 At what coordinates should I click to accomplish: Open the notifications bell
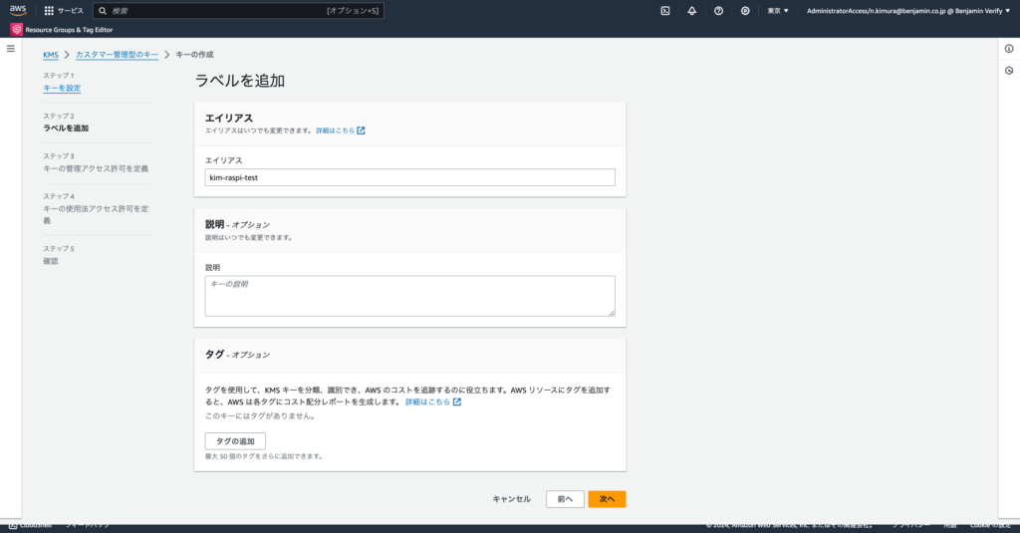point(691,10)
